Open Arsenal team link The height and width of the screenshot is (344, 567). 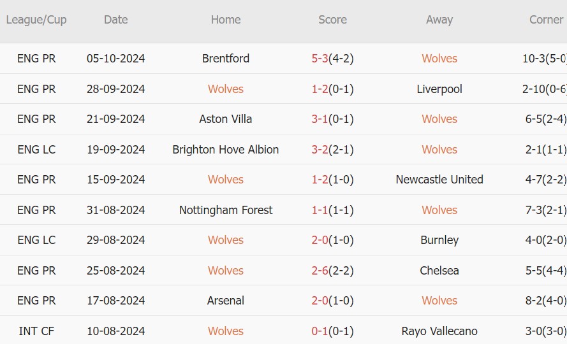[x=226, y=301]
